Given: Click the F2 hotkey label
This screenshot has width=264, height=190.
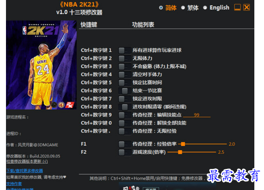Looking at the screenshot, I should click(84, 152).
